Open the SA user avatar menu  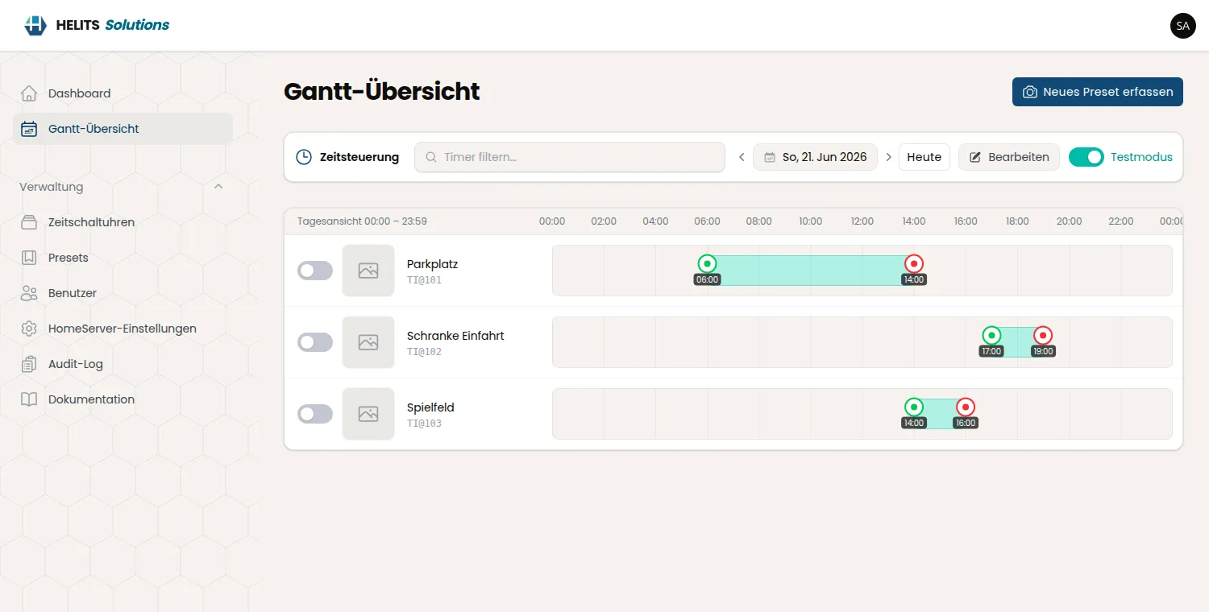1182,26
